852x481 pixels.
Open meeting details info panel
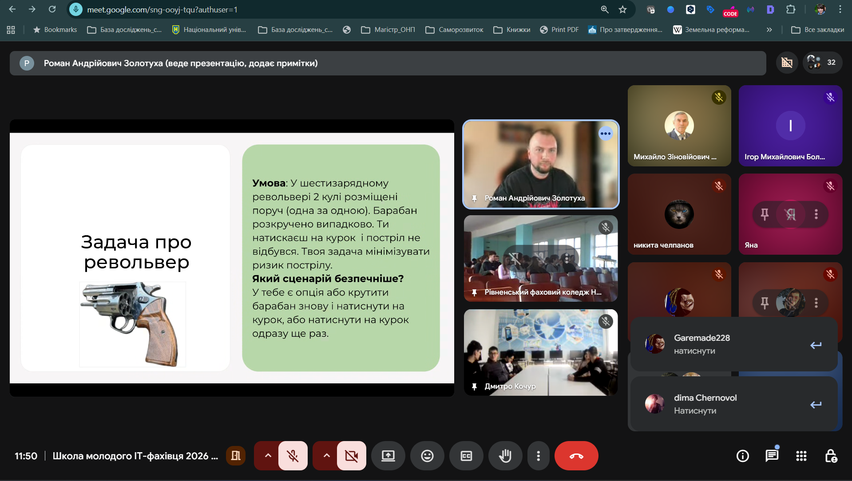click(743, 456)
